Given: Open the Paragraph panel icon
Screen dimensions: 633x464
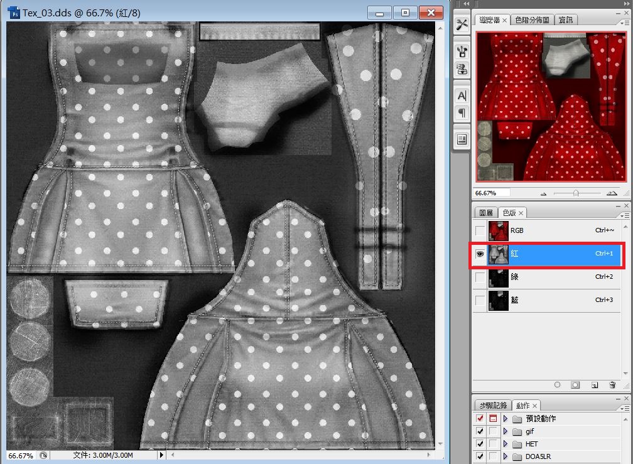Looking at the screenshot, I should click(462, 113).
